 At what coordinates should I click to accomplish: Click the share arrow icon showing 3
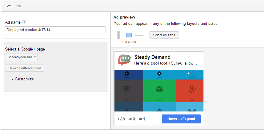coord(130,119)
